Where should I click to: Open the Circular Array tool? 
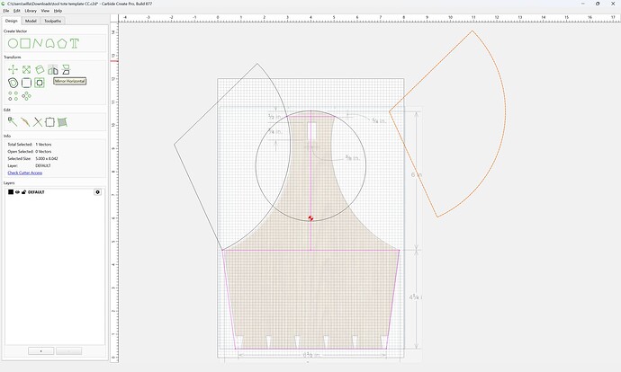pyautogui.click(x=26, y=96)
